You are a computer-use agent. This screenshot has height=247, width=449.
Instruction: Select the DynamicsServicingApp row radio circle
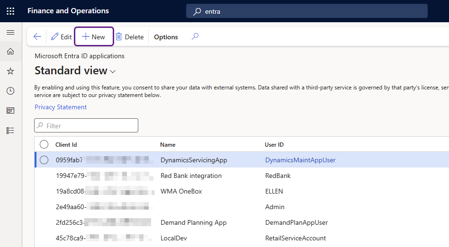(44, 160)
